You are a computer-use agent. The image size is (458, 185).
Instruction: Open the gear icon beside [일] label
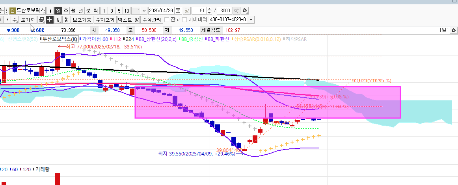click(453, 30)
